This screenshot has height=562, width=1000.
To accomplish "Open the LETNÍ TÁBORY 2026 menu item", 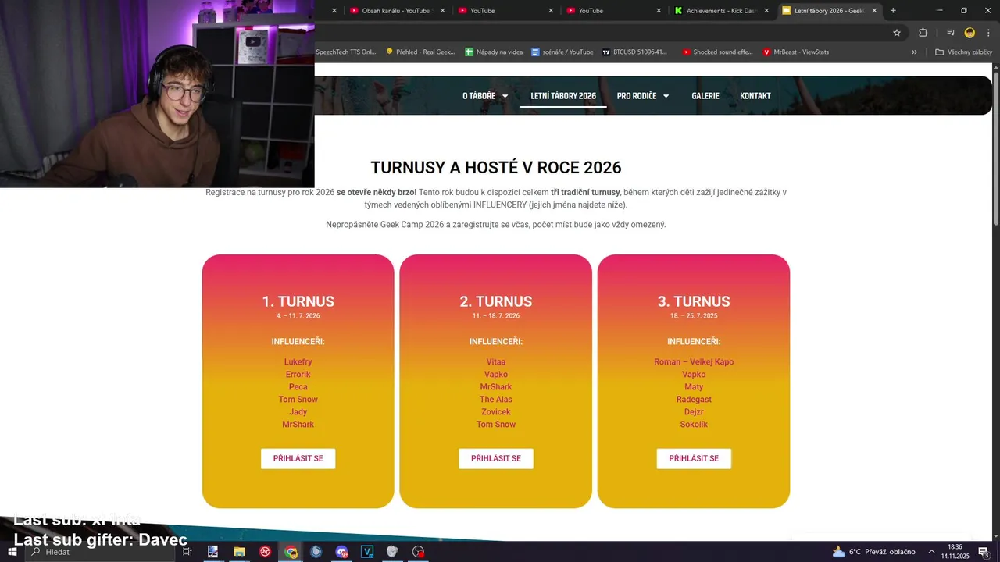I will point(563,96).
